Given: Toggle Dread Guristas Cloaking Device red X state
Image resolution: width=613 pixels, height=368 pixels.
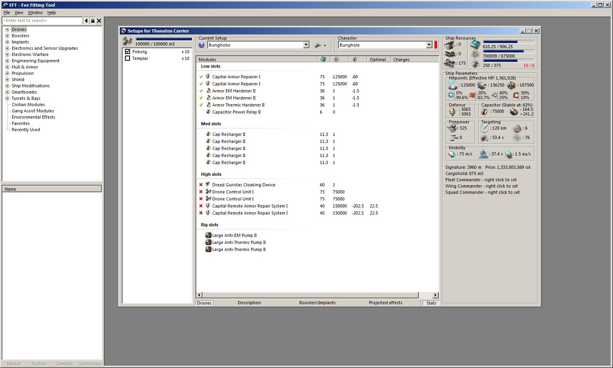Looking at the screenshot, I should [201, 185].
